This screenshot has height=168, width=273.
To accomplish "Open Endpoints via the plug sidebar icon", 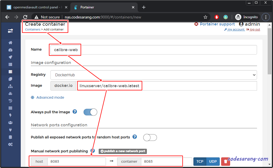I will click(10, 130).
